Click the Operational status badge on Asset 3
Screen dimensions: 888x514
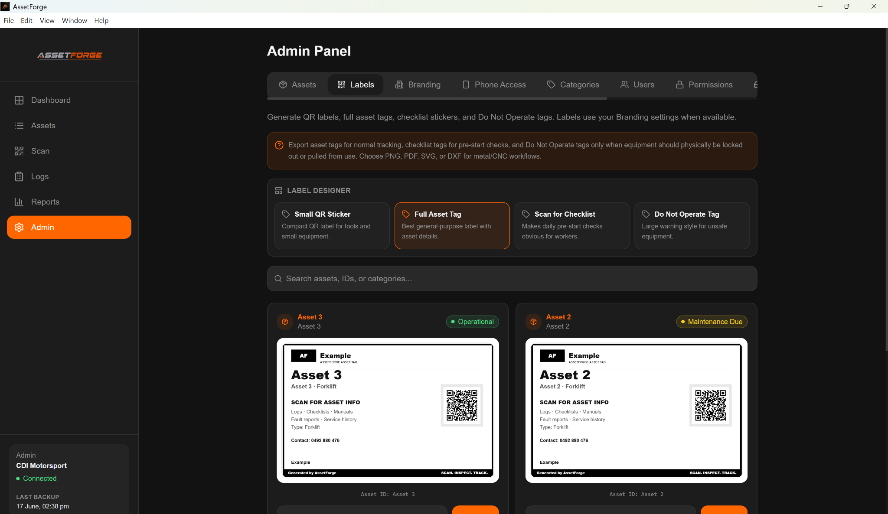(473, 322)
